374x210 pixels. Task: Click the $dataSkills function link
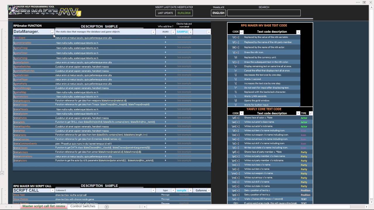point(19,122)
